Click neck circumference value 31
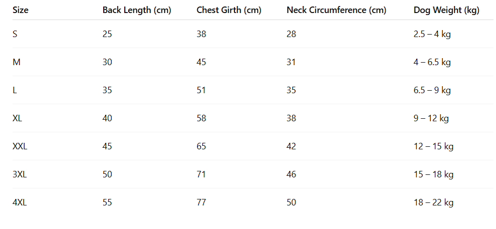 291,62
